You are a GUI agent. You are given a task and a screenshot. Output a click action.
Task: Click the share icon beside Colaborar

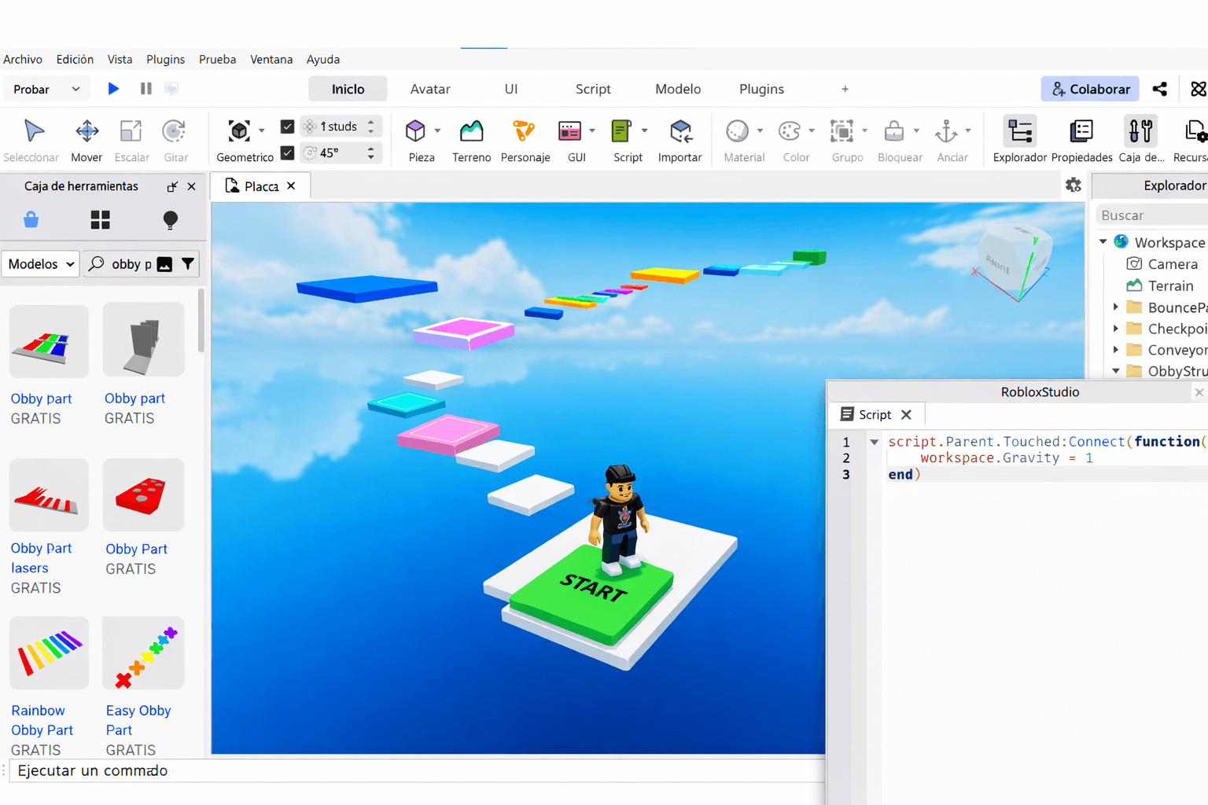[1159, 89]
